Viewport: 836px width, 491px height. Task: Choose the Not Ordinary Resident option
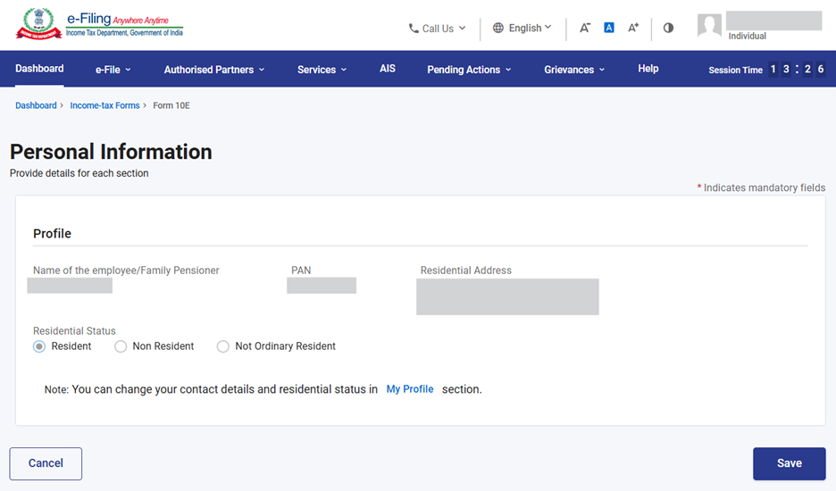pyautogui.click(x=223, y=346)
